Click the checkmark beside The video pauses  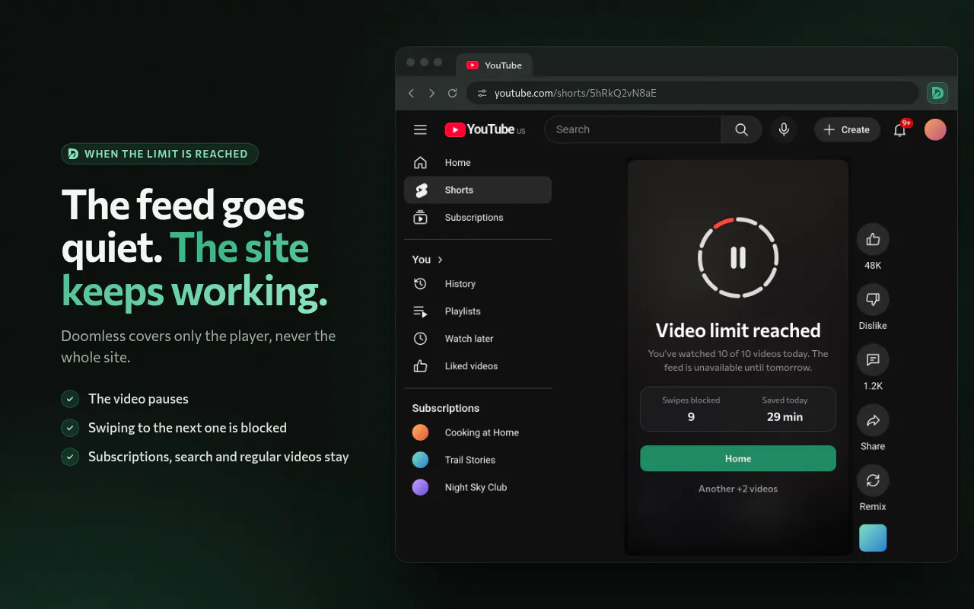pyautogui.click(x=70, y=399)
